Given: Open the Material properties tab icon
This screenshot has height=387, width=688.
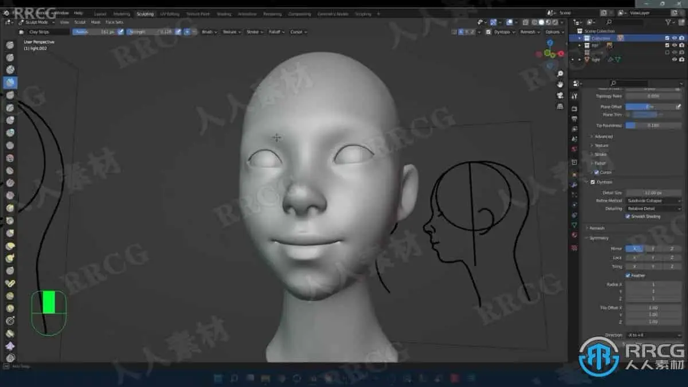Looking at the screenshot, I should coord(574,234).
